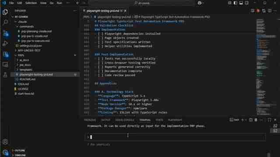Switch to the Playwright panel tab
280x157 pixels.
tap(175, 120)
